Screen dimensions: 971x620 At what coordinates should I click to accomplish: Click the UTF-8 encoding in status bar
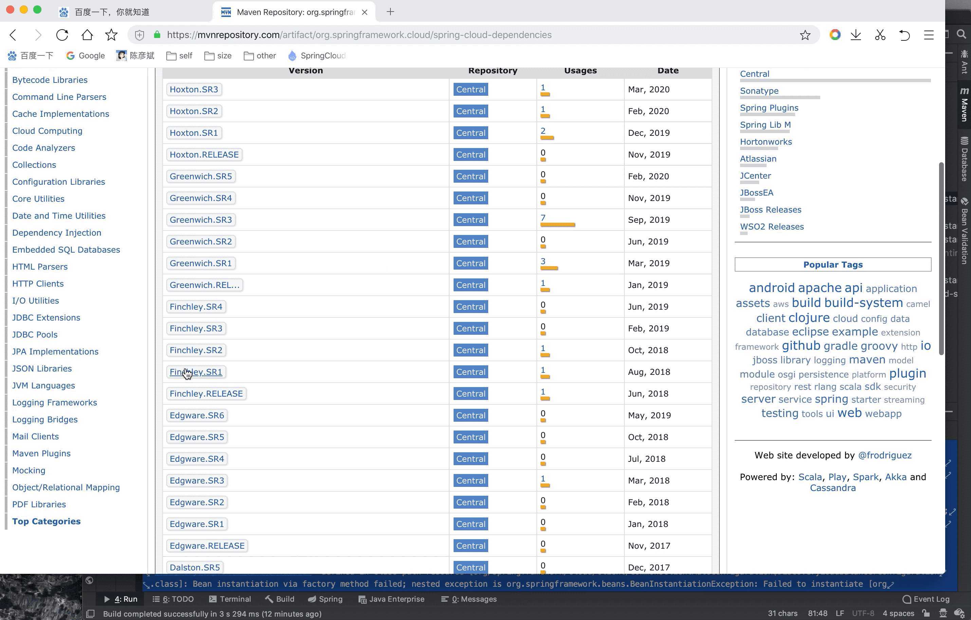[863, 614]
